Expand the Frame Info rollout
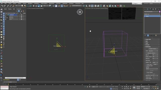The height and width of the screenshot is (90, 161). click(x=152, y=39)
